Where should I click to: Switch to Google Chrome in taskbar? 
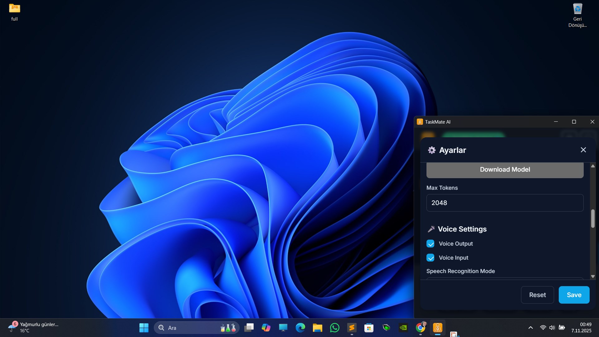[x=421, y=328]
